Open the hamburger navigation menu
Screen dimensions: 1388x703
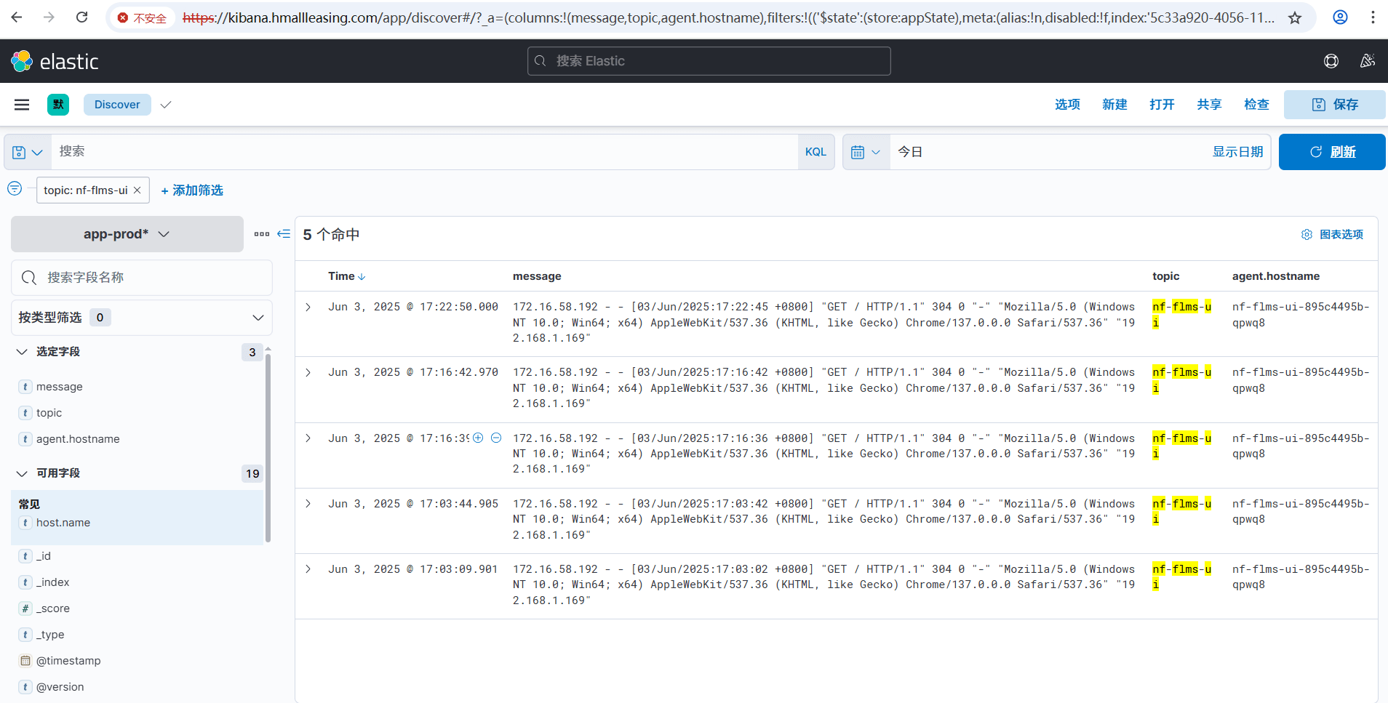[22, 105]
